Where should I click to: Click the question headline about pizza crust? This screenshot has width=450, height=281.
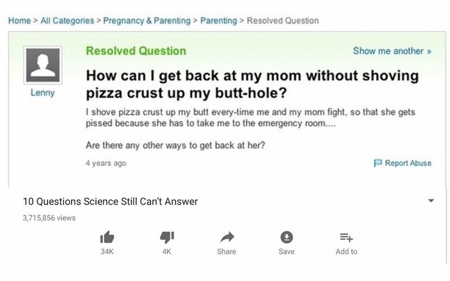point(252,84)
